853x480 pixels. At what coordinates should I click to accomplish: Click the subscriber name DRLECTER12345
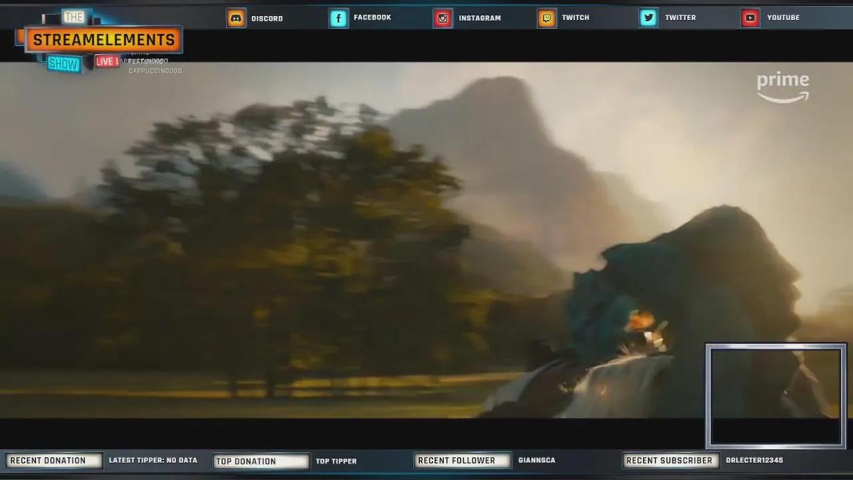point(754,461)
